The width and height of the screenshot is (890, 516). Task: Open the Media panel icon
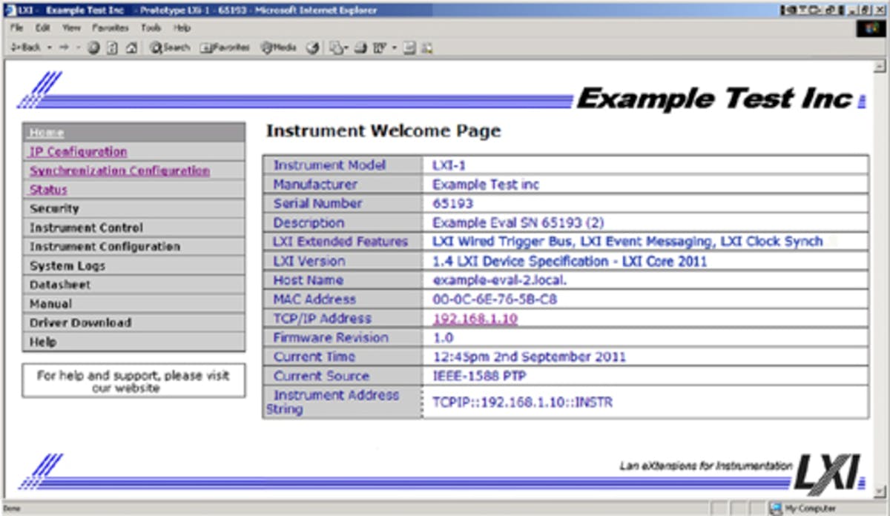point(266,47)
